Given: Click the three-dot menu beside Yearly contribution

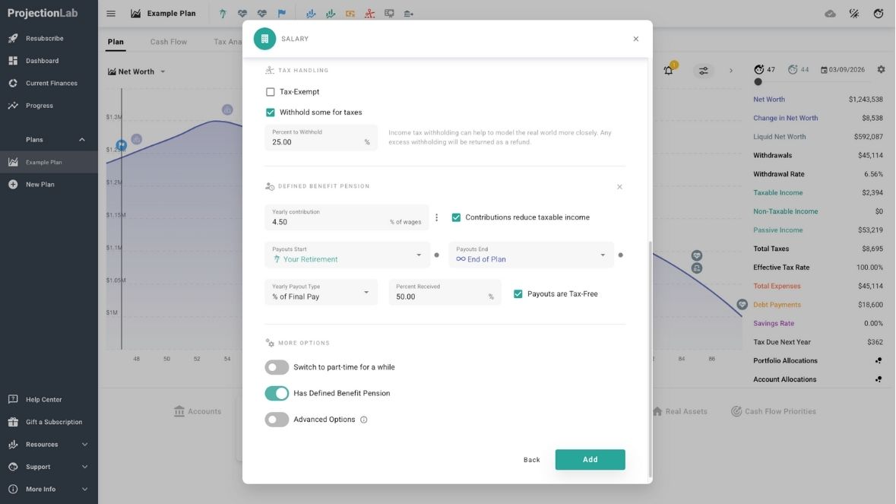Looking at the screenshot, I should pyautogui.click(x=436, y=217).
